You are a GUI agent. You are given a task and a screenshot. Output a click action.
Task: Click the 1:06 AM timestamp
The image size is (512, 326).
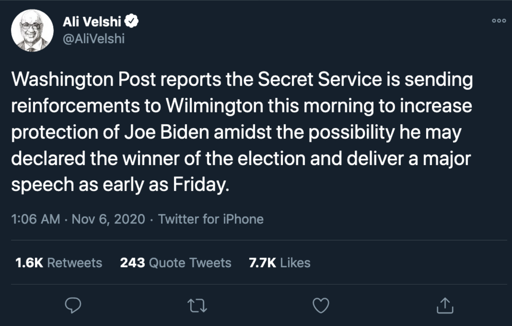(x=36, y=219)
